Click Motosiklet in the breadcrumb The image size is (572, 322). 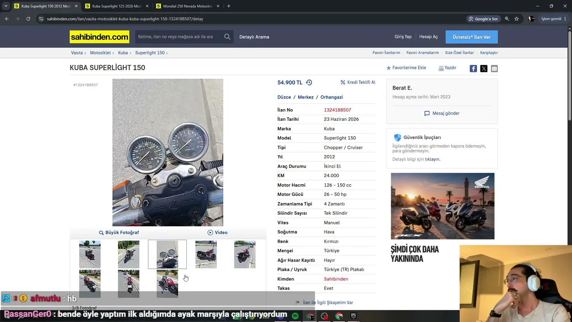click(100, 53)
